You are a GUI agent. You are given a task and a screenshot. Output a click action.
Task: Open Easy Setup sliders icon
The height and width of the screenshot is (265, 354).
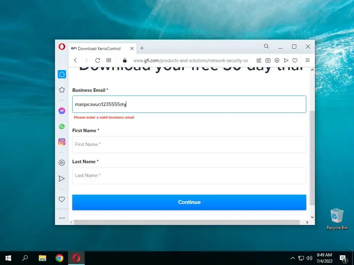coord(307,60)
